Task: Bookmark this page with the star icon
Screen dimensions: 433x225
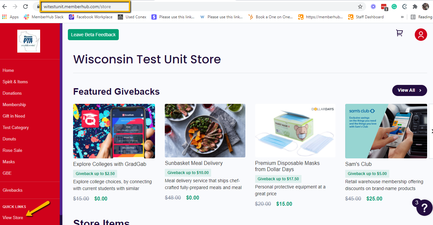Action: 360,7
